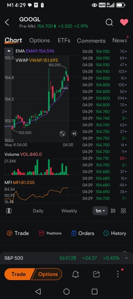The width and height of the screenshot is (133, 299).
Task: Tap the Android back navigation triangle
Action: coord(38,291)
